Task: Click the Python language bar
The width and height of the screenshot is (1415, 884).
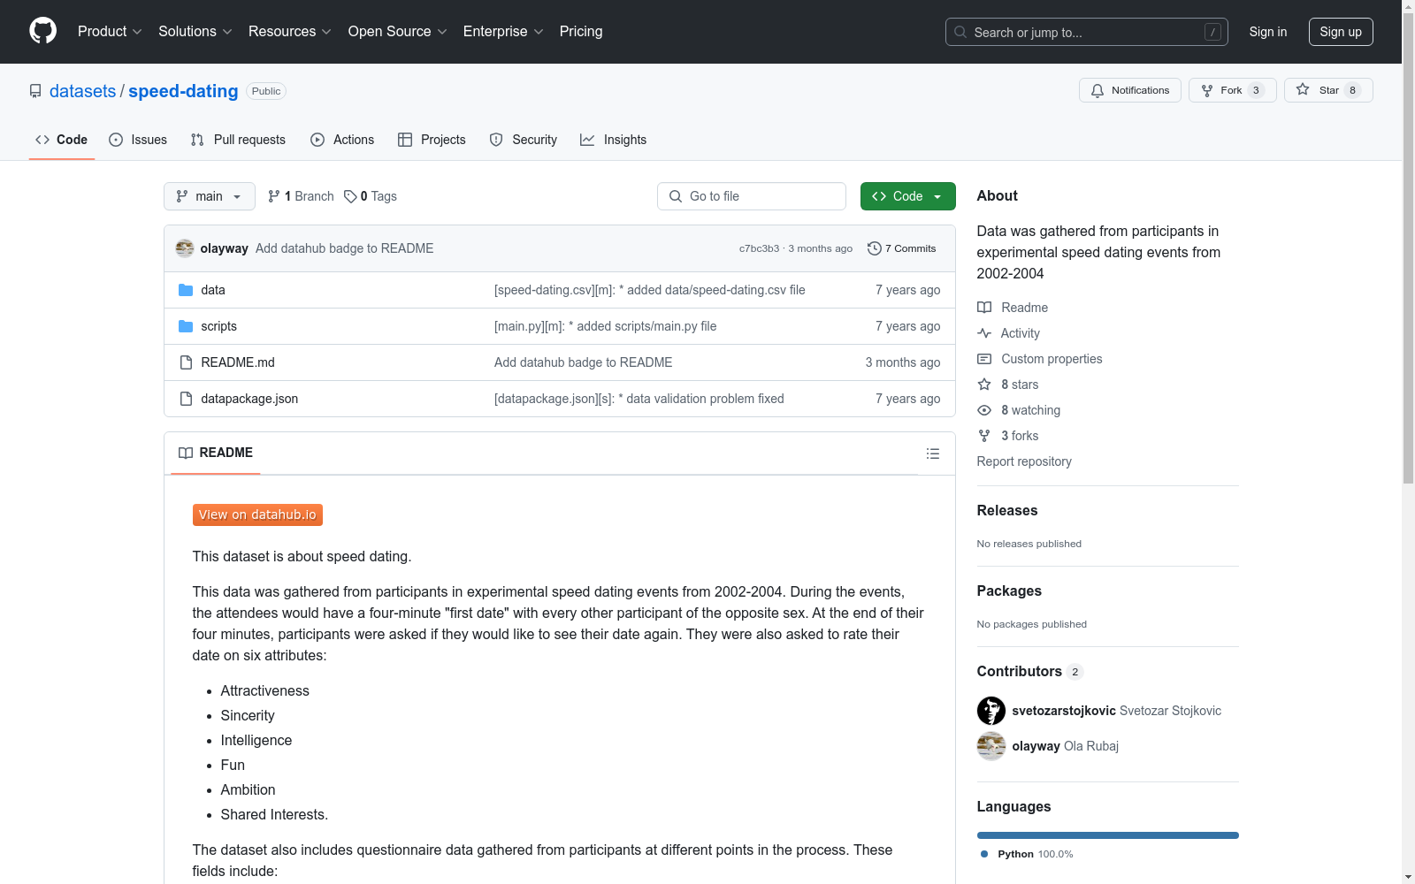Action: [x=1108, y=835]
